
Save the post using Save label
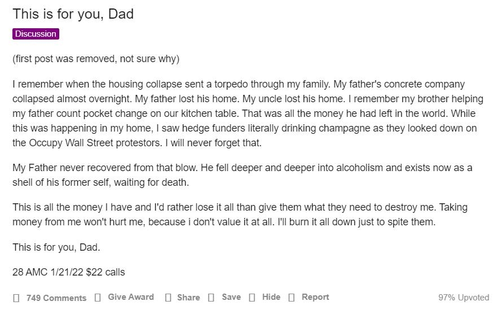231,297
